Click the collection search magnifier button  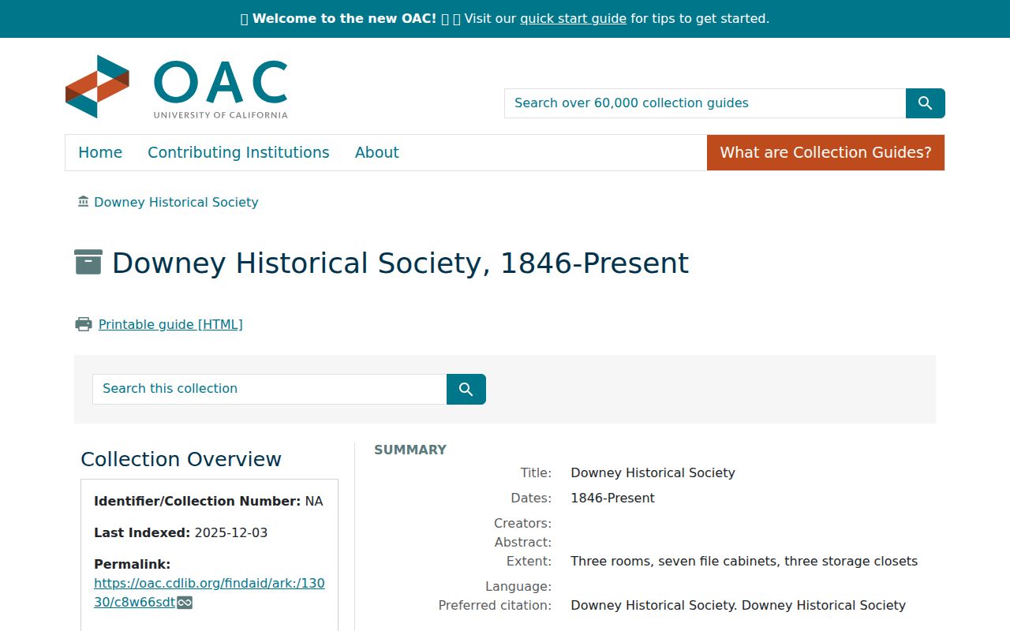pos(466,389)
